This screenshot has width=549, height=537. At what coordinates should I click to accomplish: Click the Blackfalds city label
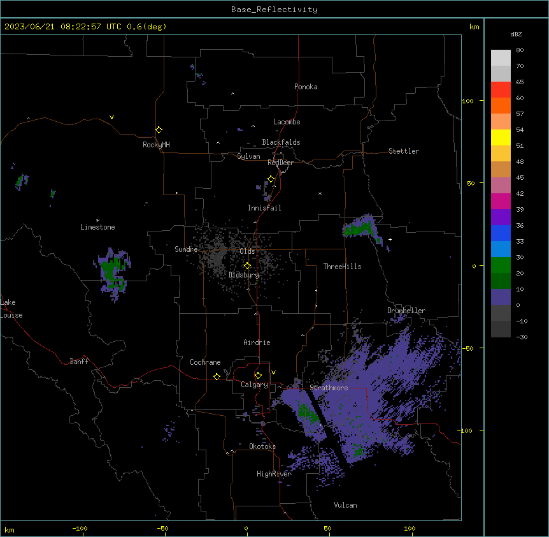tap(281, 142)
